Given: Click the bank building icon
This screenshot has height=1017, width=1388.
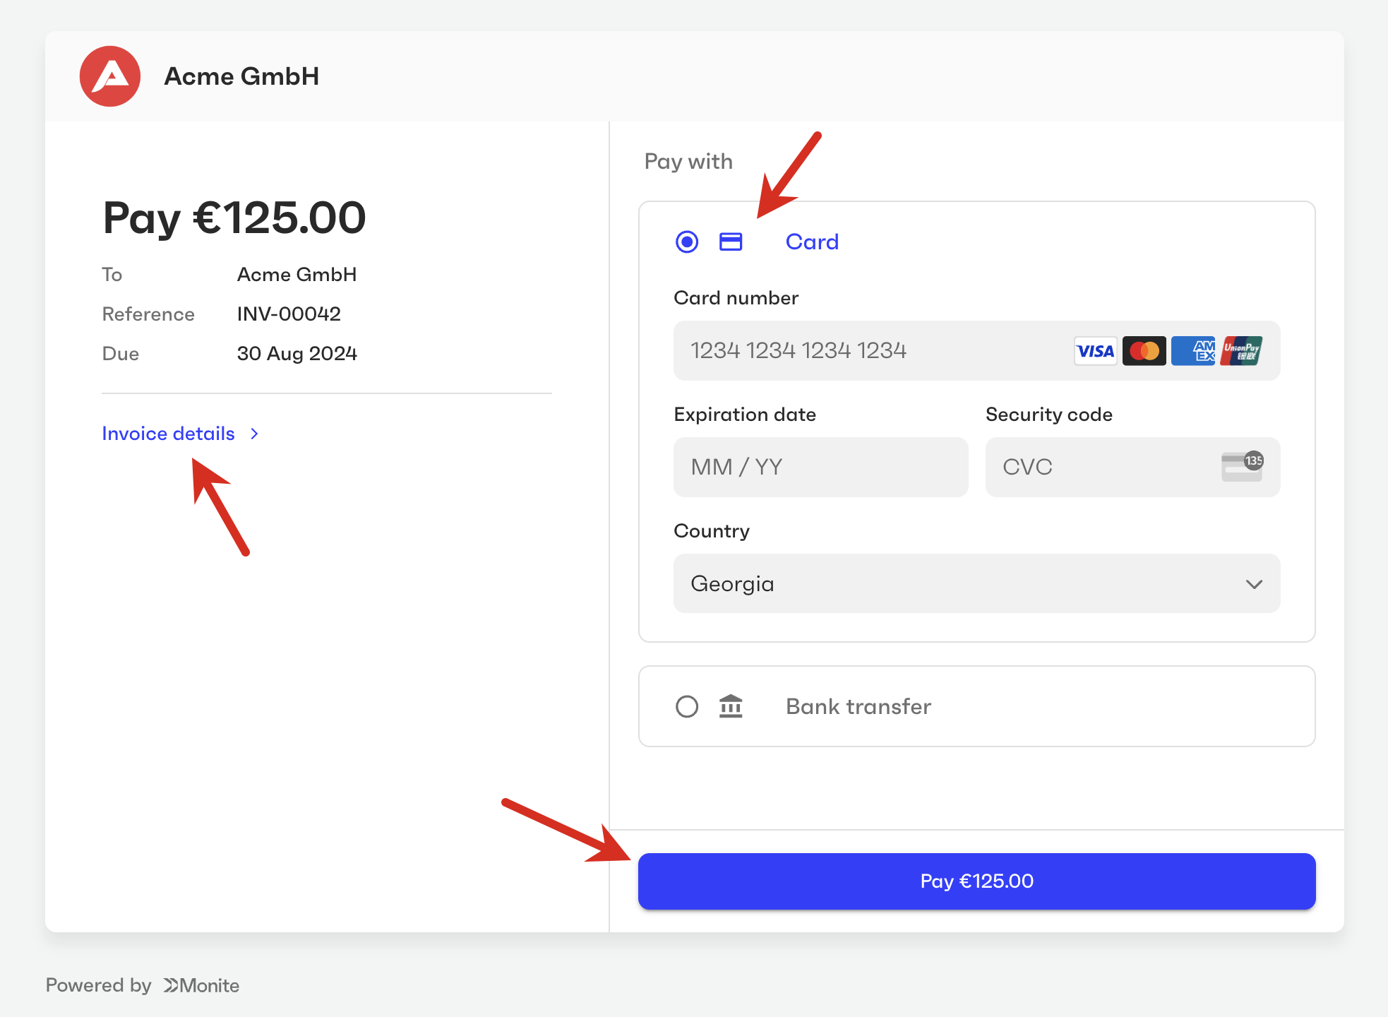Looking at the screenshot, I should [731, 706].
